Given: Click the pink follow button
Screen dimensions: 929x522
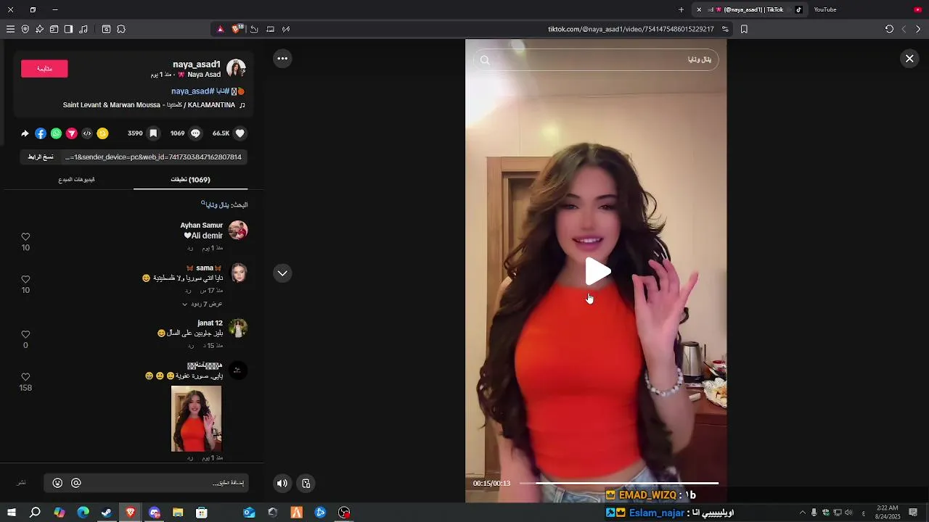Looking at the screenshot, I should [44, 69].
